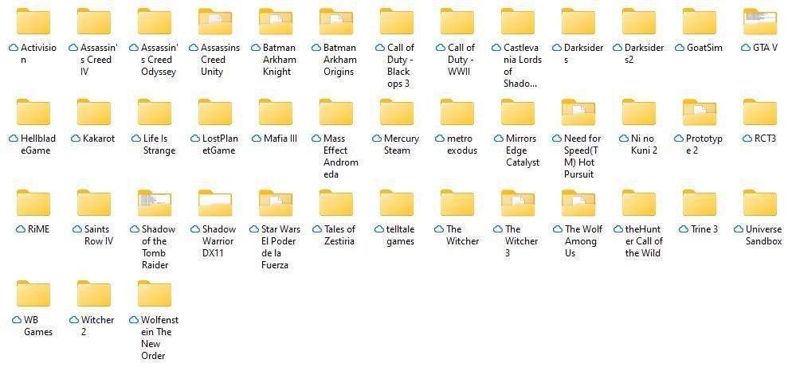Select The Wolf Among Us folder icon
This screenshot has height=371, width=788.
(x=578, y=203)
